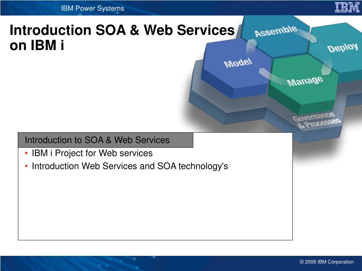Screen dimensions: 362x271
Task: Select the Assemble hexagon
Action: [275, 36]
